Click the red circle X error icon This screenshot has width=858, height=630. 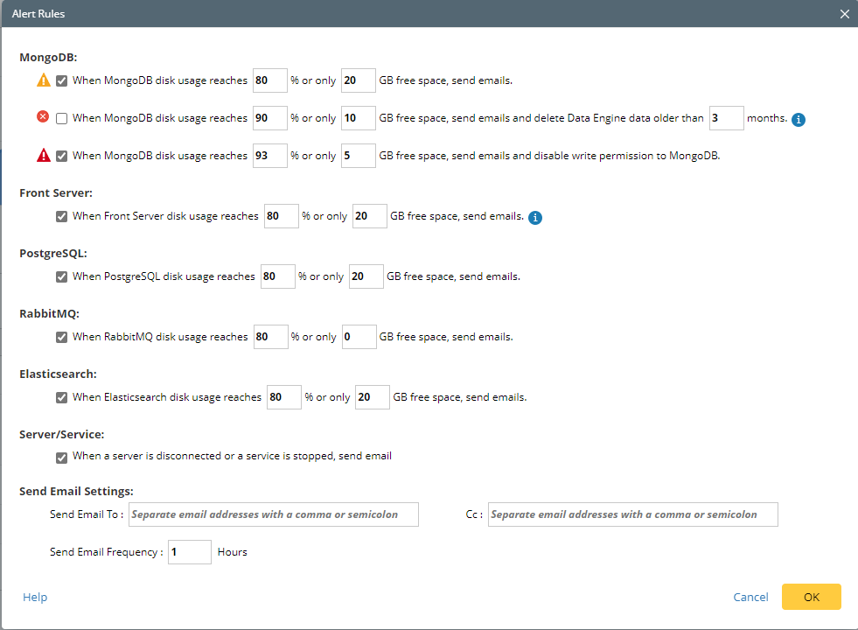tap(43, 118)
